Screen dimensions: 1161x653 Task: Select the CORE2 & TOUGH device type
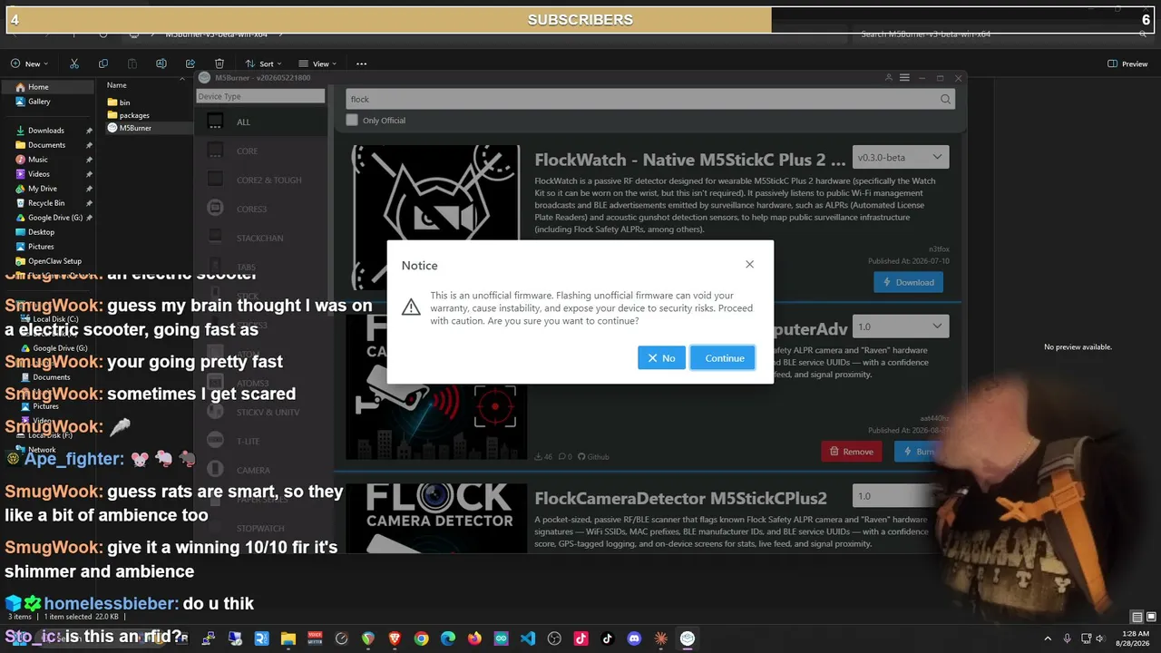click(x=260, y=180)
